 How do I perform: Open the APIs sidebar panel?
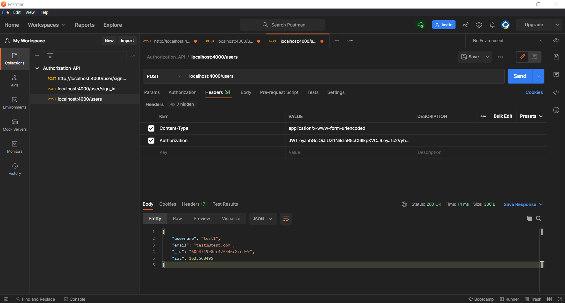pyautogui.click(x=15, y=81)
